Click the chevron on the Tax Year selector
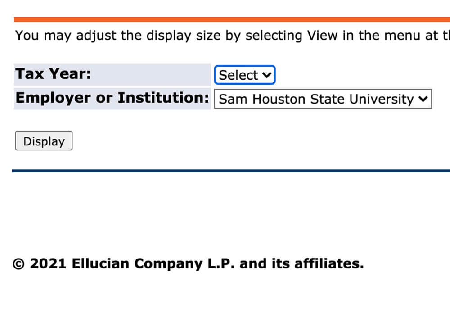This screenshot has width=450, height=322. click(267, 75)
